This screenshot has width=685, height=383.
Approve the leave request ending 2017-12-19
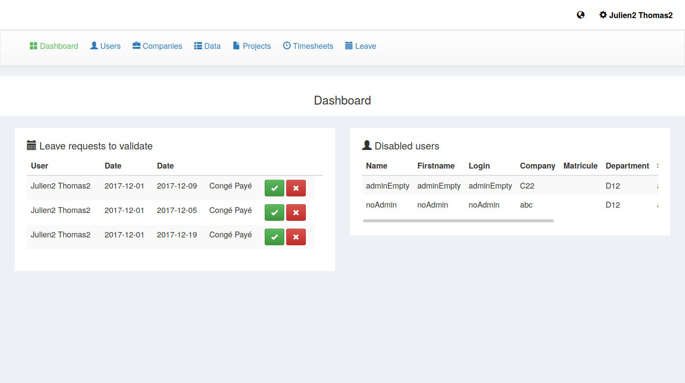coord(274,237)
